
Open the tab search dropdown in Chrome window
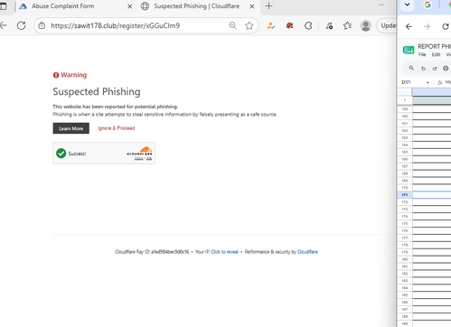pyautogui.click(x=407, y=5)
